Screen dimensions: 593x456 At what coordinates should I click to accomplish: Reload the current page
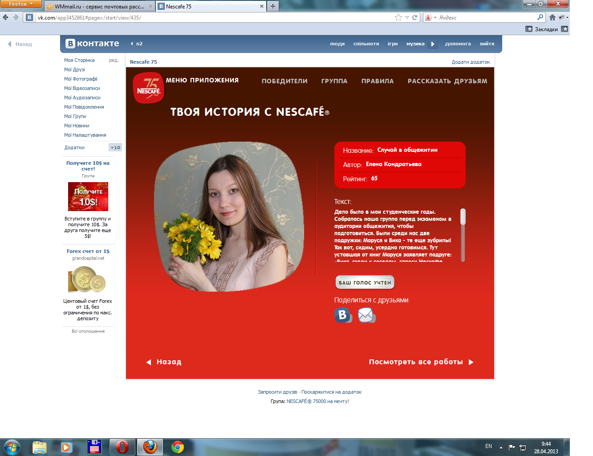tap(415, 17)
